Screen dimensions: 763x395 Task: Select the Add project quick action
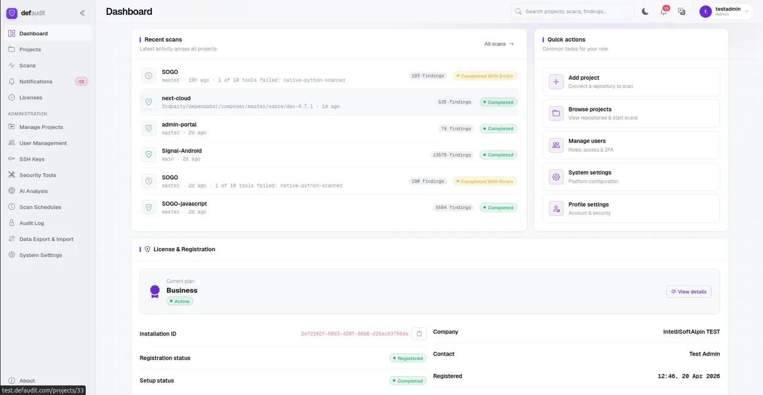pyautogui.click(x=631, y=81)
